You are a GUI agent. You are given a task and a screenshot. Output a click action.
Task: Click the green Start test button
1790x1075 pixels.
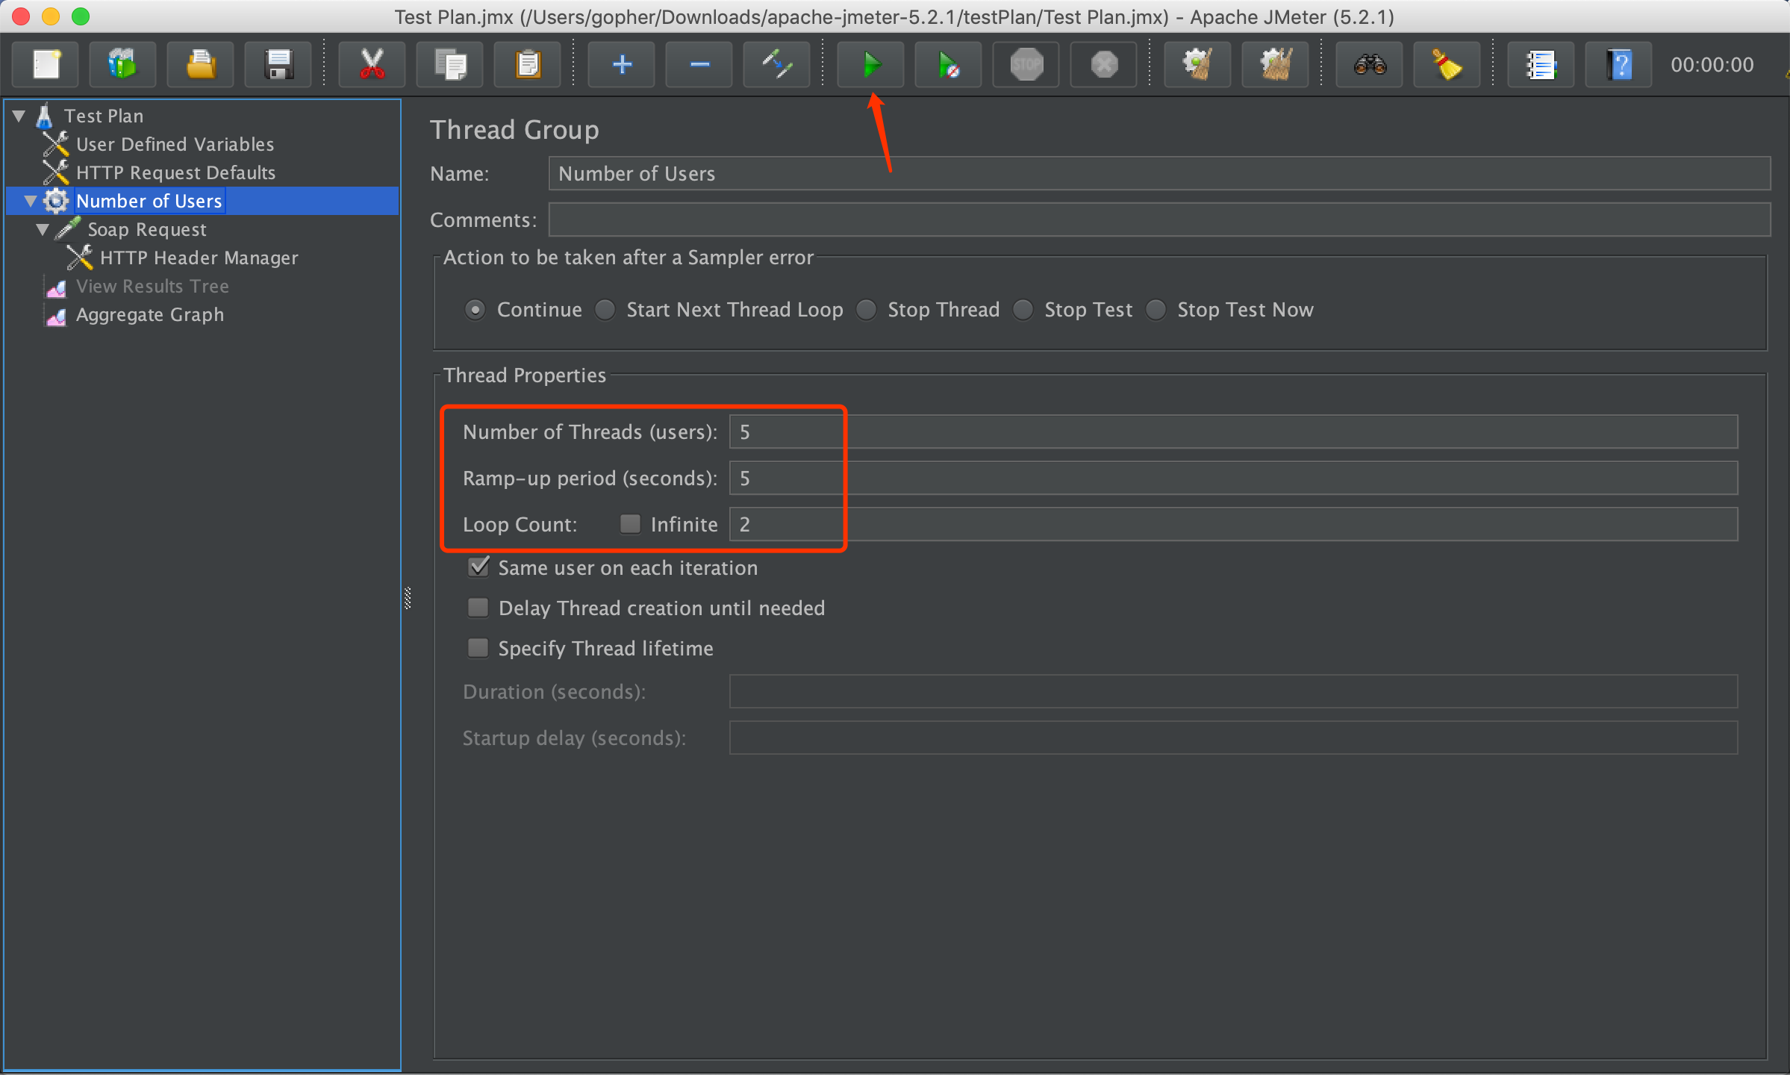tap(870, 65)
